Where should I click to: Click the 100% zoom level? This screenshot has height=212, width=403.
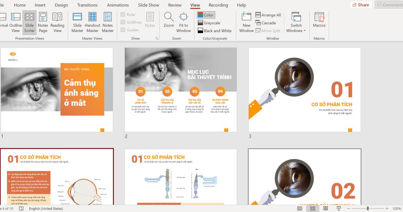[397, 209]
